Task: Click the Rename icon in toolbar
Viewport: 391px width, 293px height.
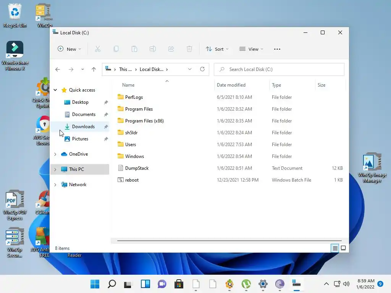Action: tap(153, 49)
